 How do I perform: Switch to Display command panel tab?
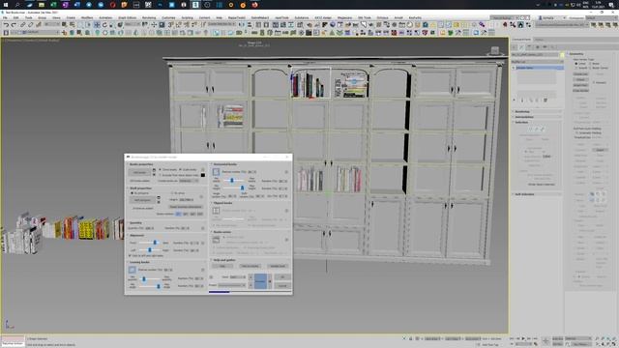pyautogui.click(x=545, y=47)
